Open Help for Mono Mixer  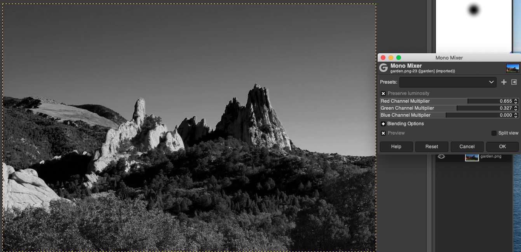396,147
